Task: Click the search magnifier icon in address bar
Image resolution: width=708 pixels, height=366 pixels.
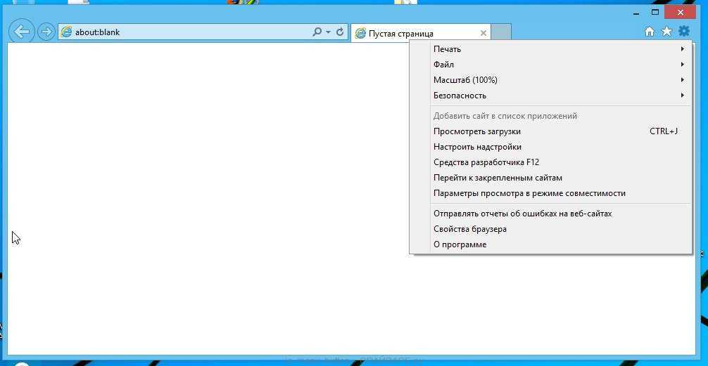Action: pyautogui.click(x=317, y=32)
